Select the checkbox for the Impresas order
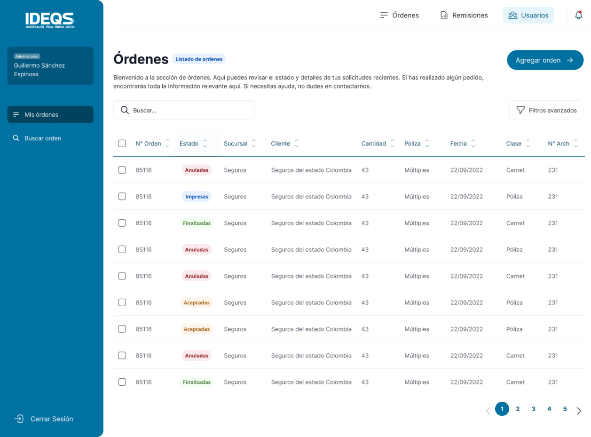This screenshot has width=591, height=437. tap(122, 197)
